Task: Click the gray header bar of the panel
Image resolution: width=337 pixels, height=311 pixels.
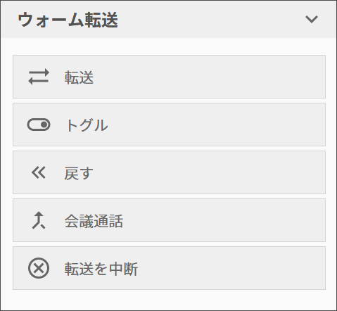Action: pyautogui.click(x=168, y=19)
